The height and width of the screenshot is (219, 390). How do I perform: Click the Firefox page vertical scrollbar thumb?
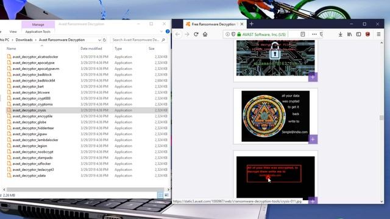[381, 117]
